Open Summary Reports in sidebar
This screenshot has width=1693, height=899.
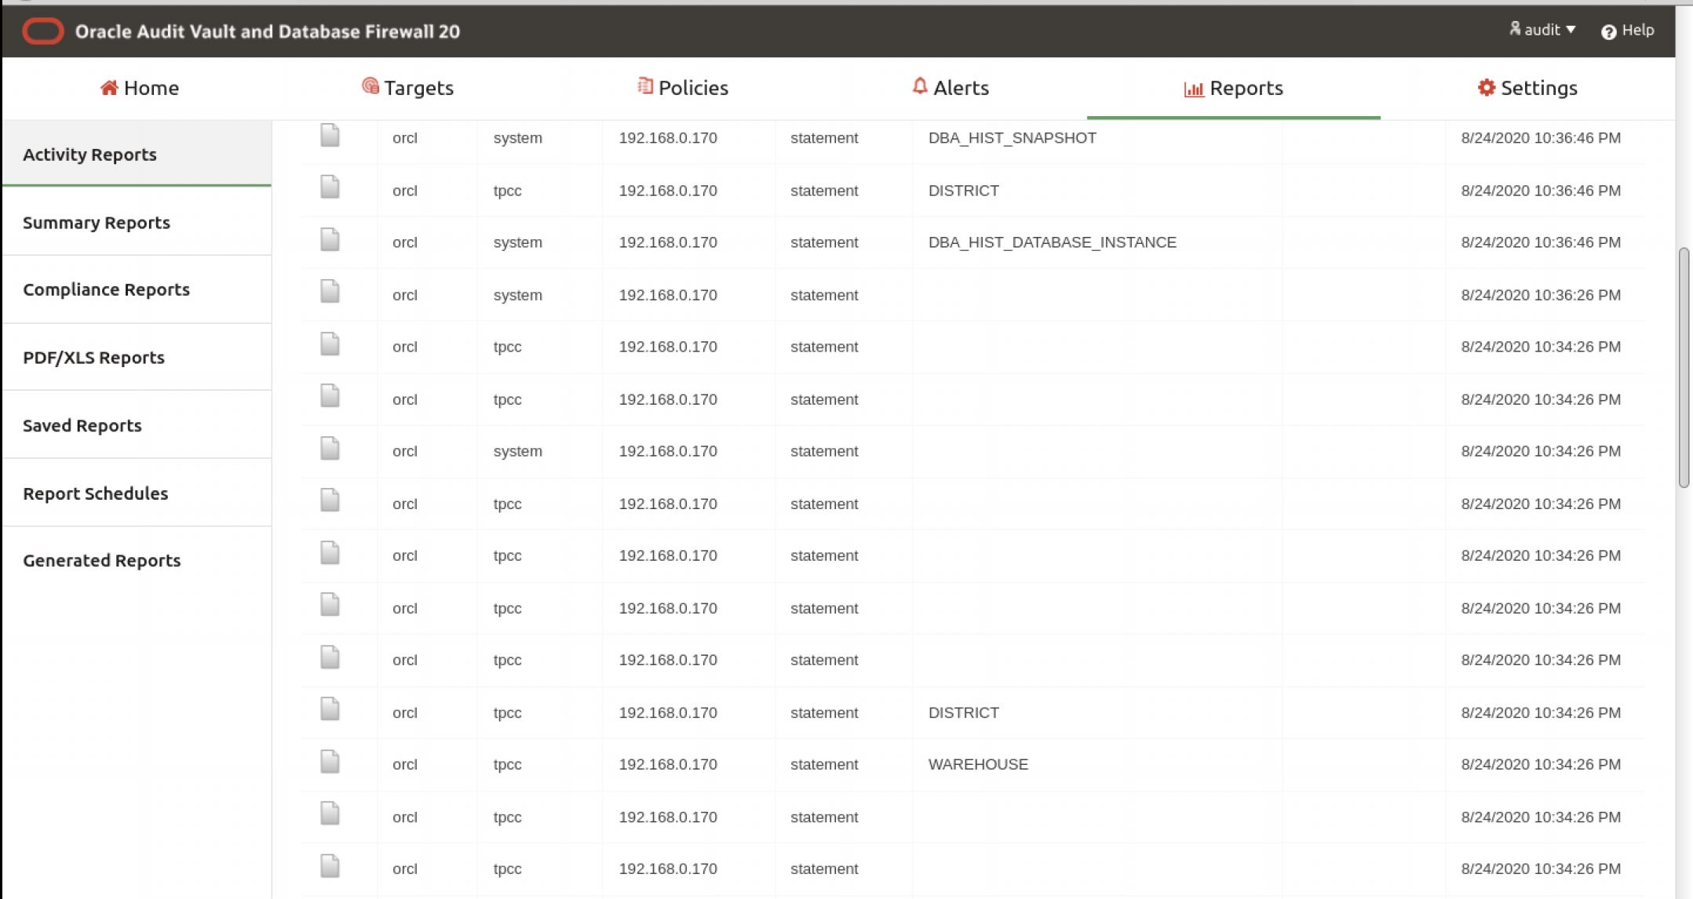click(97, 223)
